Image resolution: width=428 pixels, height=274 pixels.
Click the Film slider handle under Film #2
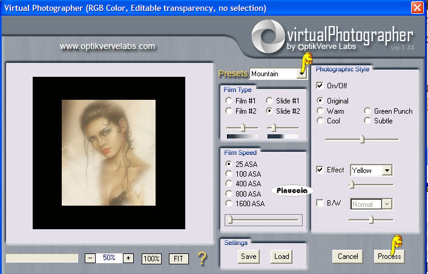(x=243, y=127)
